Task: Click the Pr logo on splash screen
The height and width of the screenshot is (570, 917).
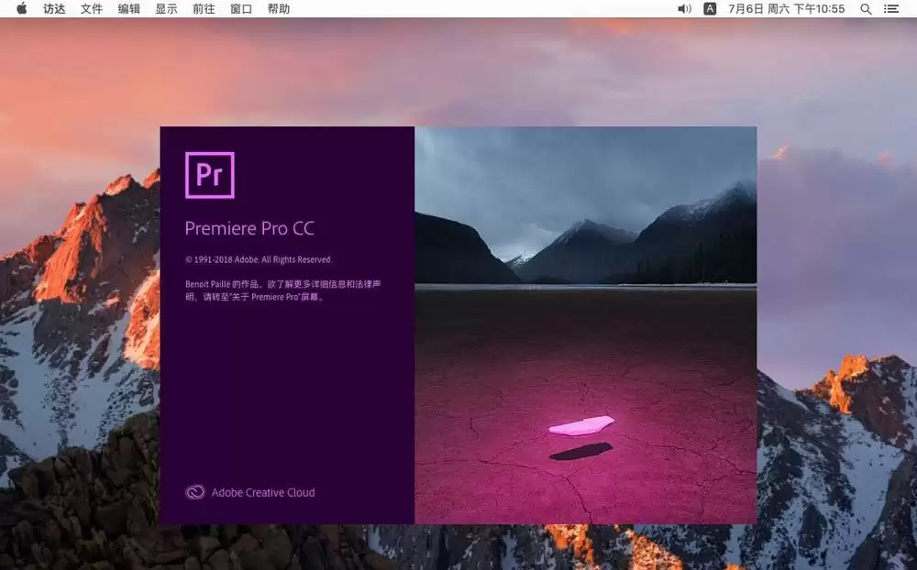Action: (x=210, y=175)
